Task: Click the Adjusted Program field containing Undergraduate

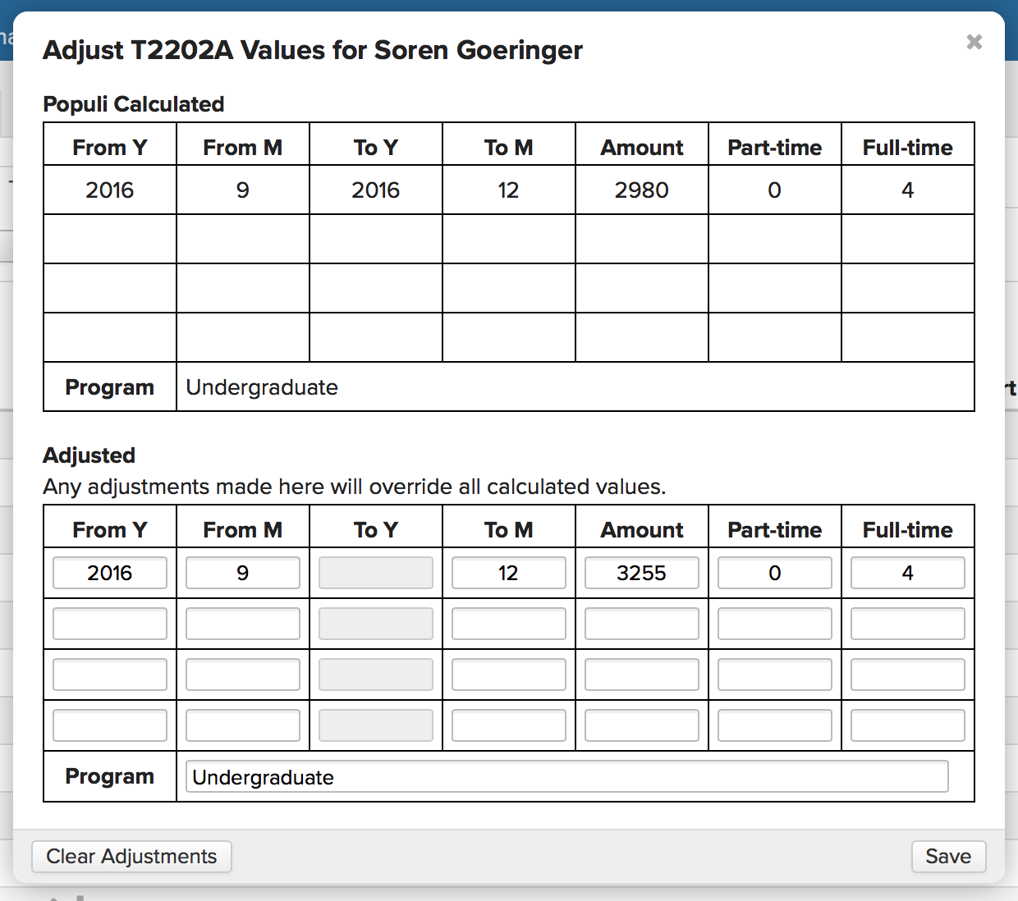Action: point(567,776)
